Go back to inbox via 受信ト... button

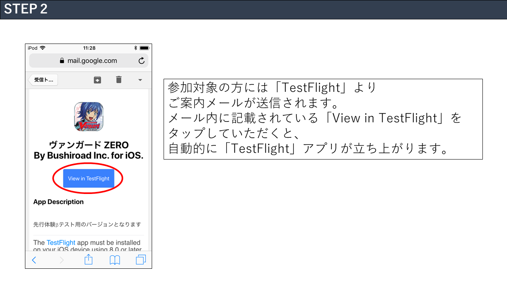[x=43, y=80]
